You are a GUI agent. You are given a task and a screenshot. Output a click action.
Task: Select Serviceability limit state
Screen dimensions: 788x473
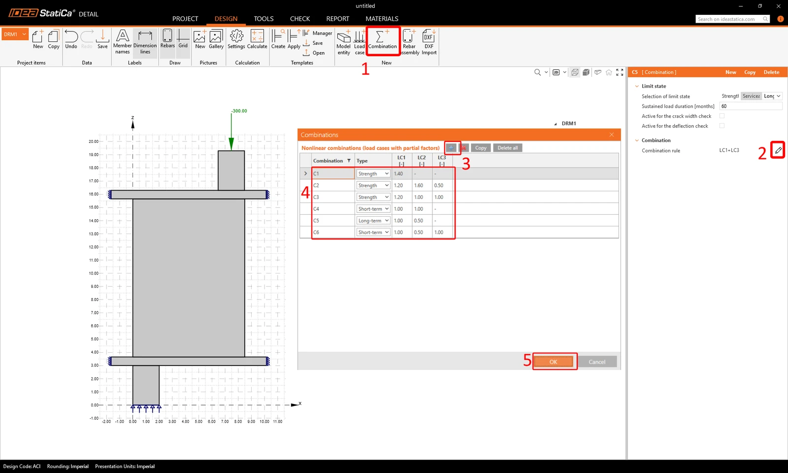pyautogui.click(x=752, y=96)
